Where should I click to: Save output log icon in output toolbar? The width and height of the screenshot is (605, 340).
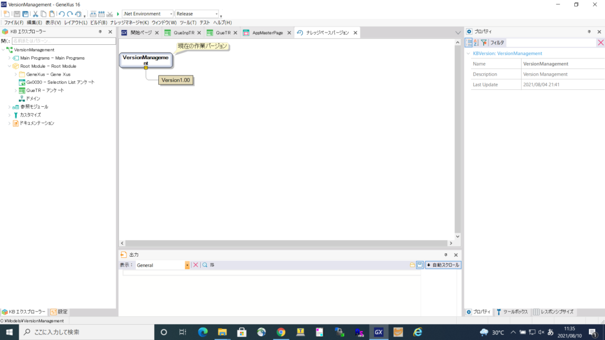point(420,265)
